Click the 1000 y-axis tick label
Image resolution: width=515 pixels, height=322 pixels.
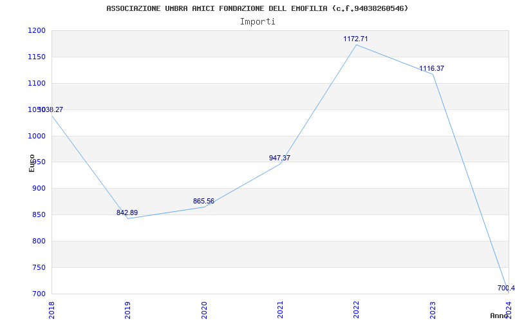click(37, 136)
